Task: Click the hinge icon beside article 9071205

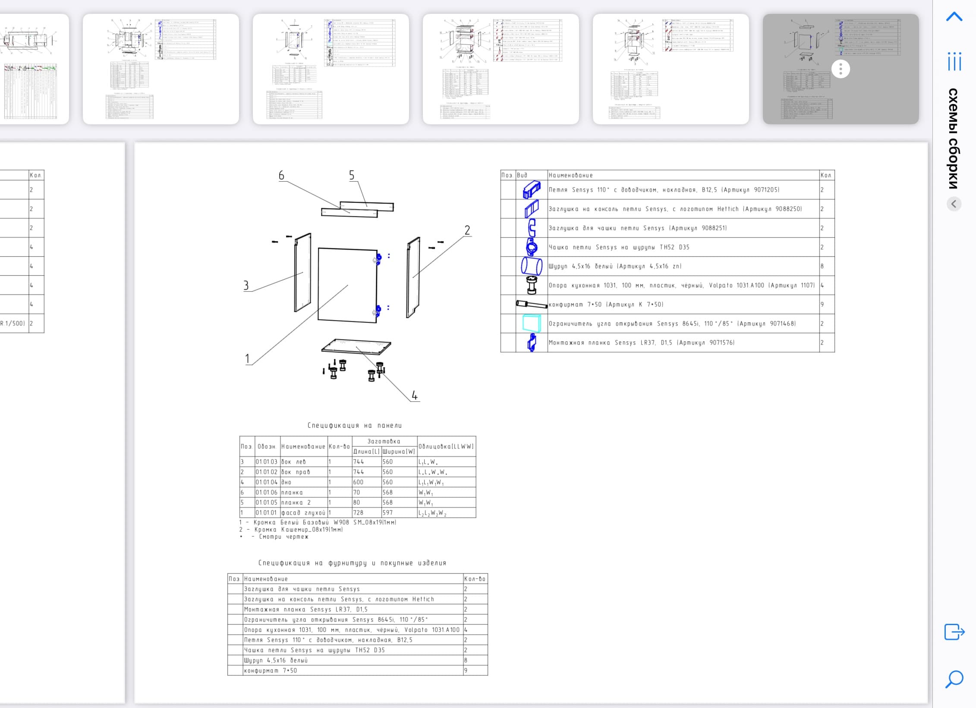Action: click(532, 190)
